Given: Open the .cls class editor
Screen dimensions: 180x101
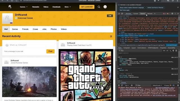Looking at the screenshot, I should [167, 50].
